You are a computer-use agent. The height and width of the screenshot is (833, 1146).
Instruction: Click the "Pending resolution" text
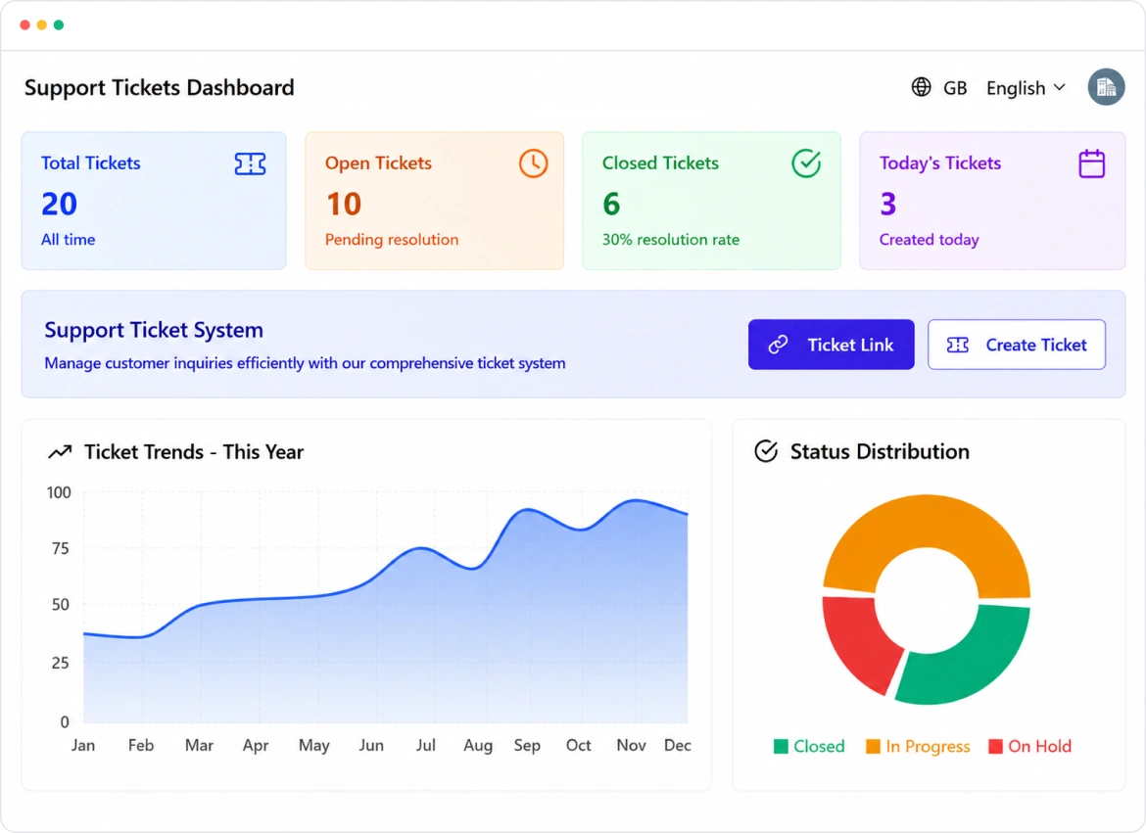(392, 240)
